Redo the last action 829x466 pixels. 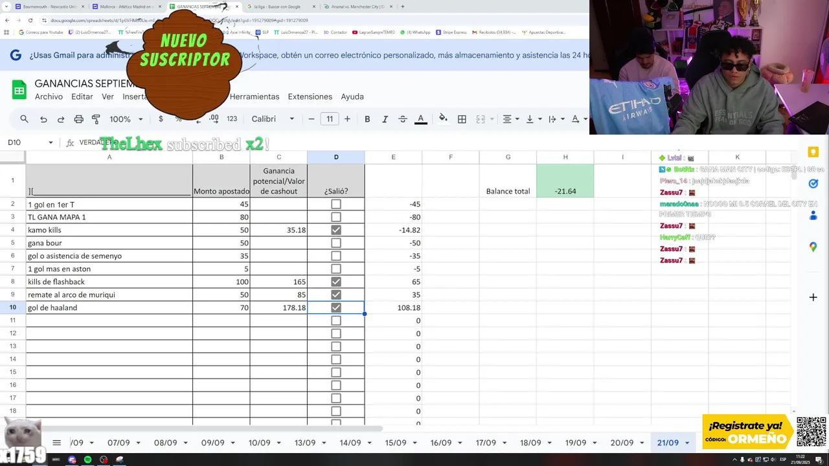tap(61, 119)
